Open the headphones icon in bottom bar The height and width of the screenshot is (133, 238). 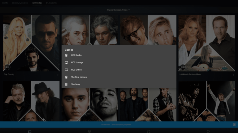click(149, 131)
